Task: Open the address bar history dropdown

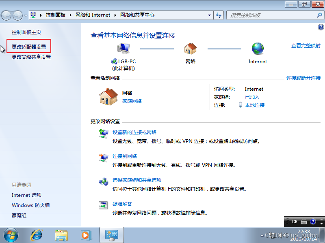Action: [x=209, y=15]
